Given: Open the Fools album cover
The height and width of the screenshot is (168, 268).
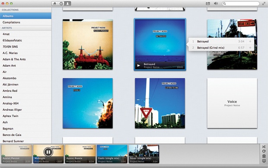Looking at the screenshot, I should [x=88, y=103].
